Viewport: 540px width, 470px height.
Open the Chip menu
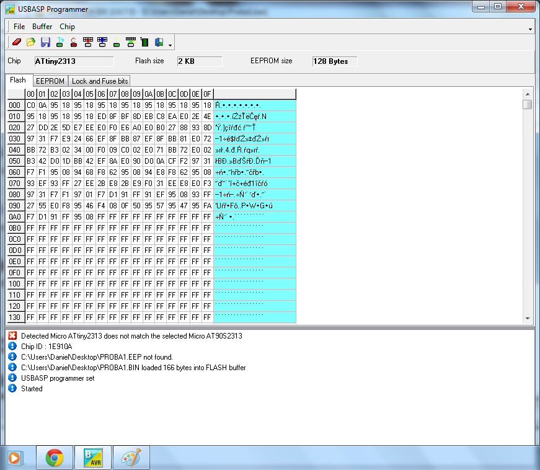tap(67, 27)
